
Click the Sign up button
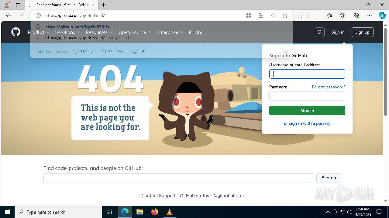coord(362,32)
